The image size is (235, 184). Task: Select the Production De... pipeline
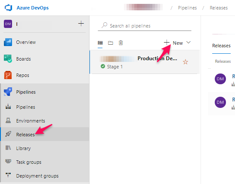(145, 62)
